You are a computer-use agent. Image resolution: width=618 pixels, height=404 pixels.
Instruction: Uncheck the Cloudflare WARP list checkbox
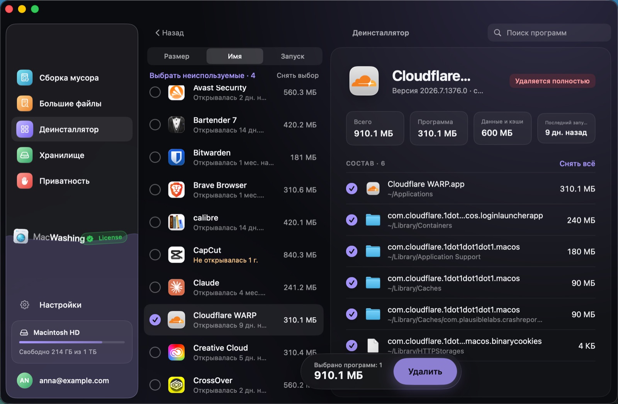(155, 320)
